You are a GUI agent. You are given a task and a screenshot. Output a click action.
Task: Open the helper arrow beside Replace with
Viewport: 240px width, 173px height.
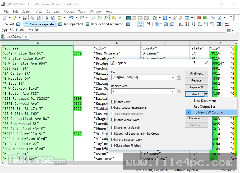coord(179,91)
